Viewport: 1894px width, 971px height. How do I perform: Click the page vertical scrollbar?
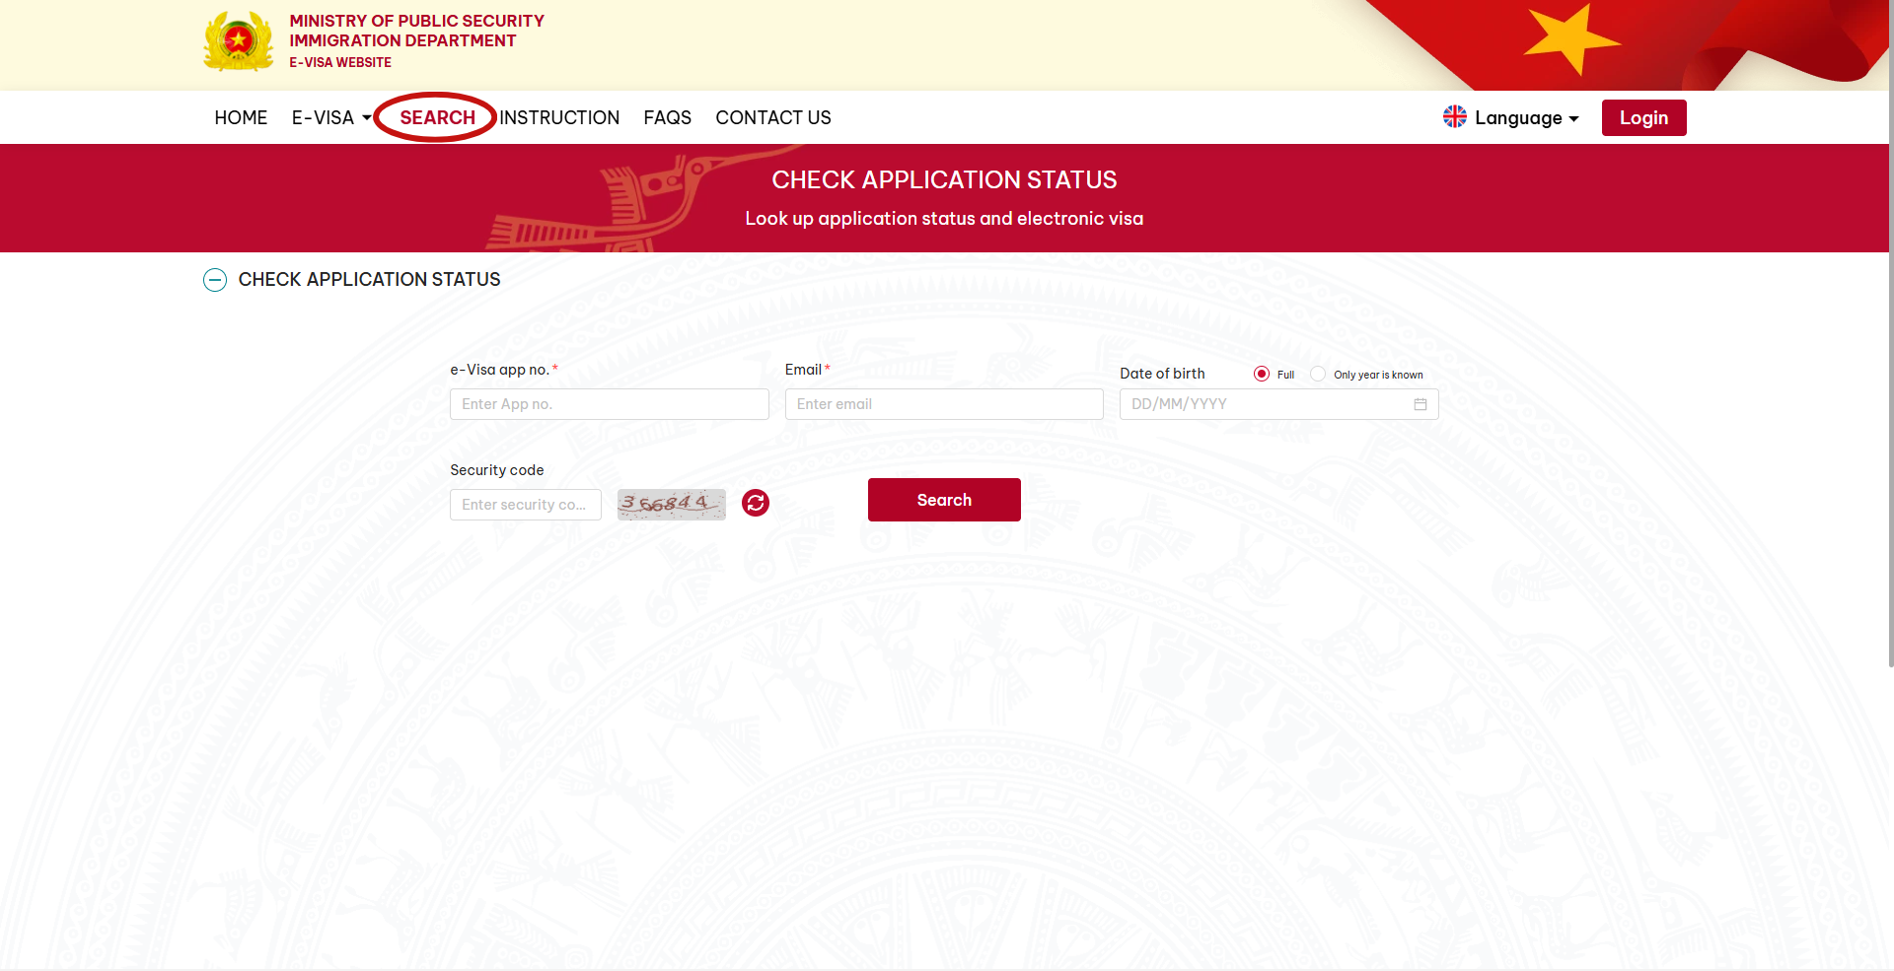[1890, 335]
